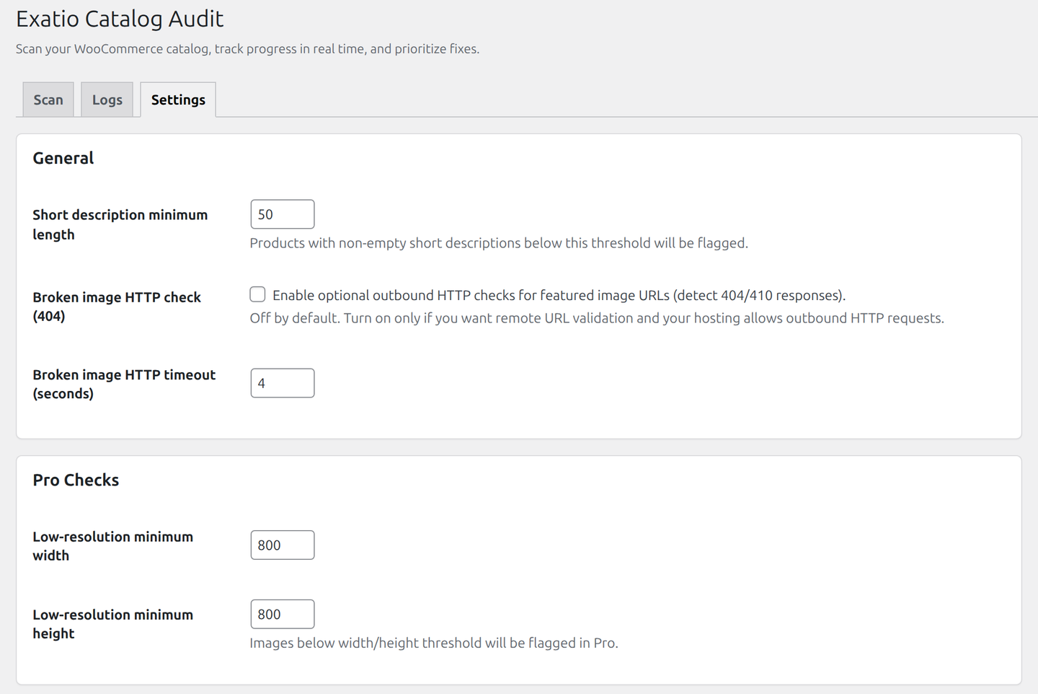The image size is (1038, 694).
Task: Click the 'Broken image HTTP check (404)' label
Action: [117, 307]
